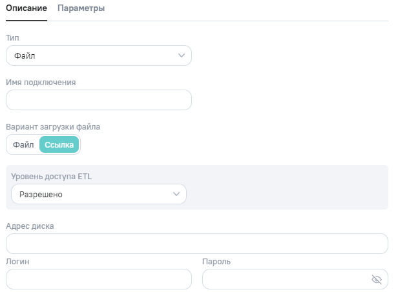Switch to the Параметры tab
Viewport: 398px width, 292px height.
[81, 8]
